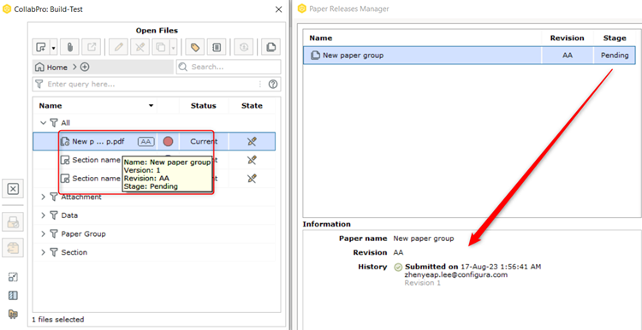Viewport: 642px width, 330px height.
Task: Close the CollabPro: Build-Test panel
Action: click(x=279, y=9)
